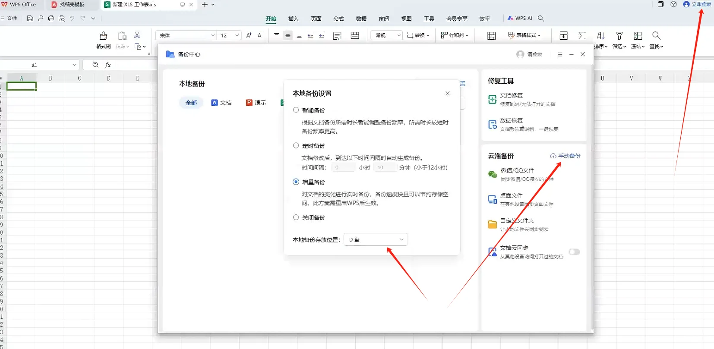Click the decrease indent icon
Screen dimensions: 714x349
coord(310,35)
